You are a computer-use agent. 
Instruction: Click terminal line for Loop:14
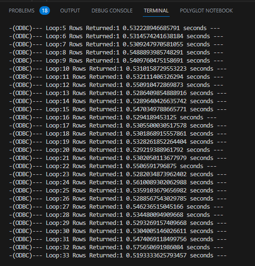click(x=118, y=101)
